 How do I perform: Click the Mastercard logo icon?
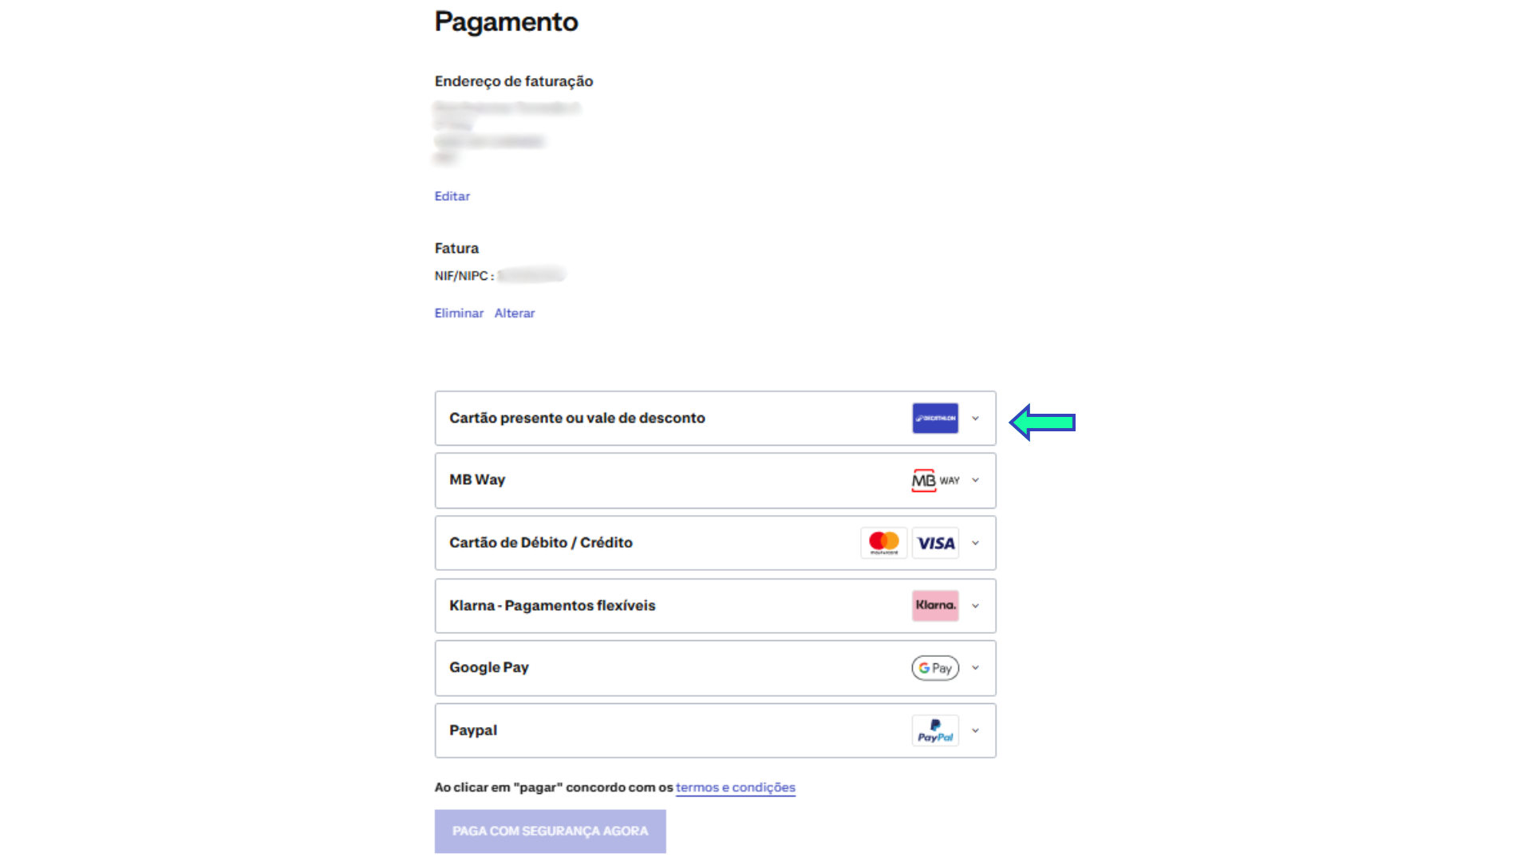(884, 543)
